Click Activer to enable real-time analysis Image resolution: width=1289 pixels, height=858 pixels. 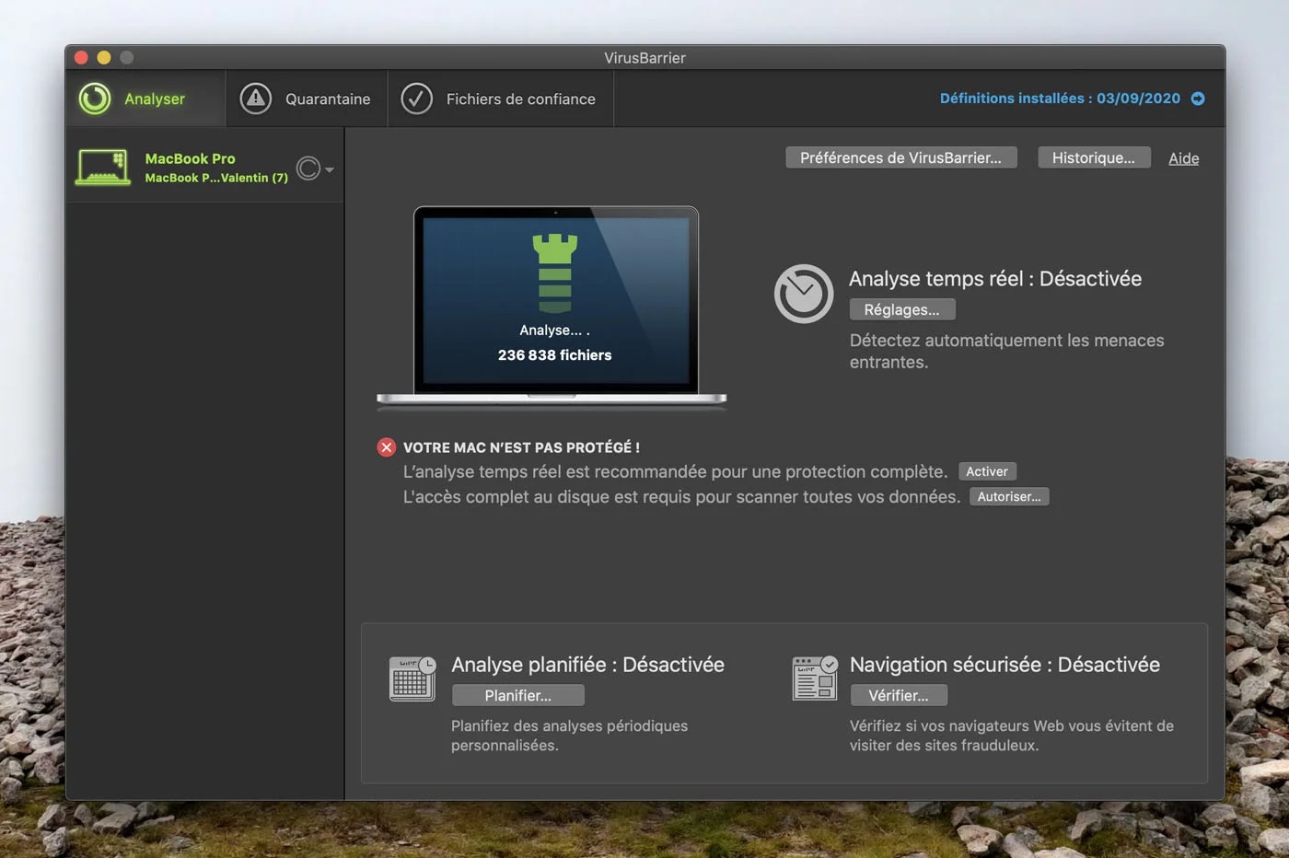click(x=987, y=471)
